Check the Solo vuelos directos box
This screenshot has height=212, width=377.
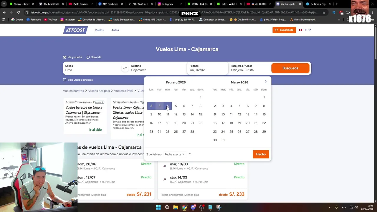pyautogui.click(x=65, y=80)
